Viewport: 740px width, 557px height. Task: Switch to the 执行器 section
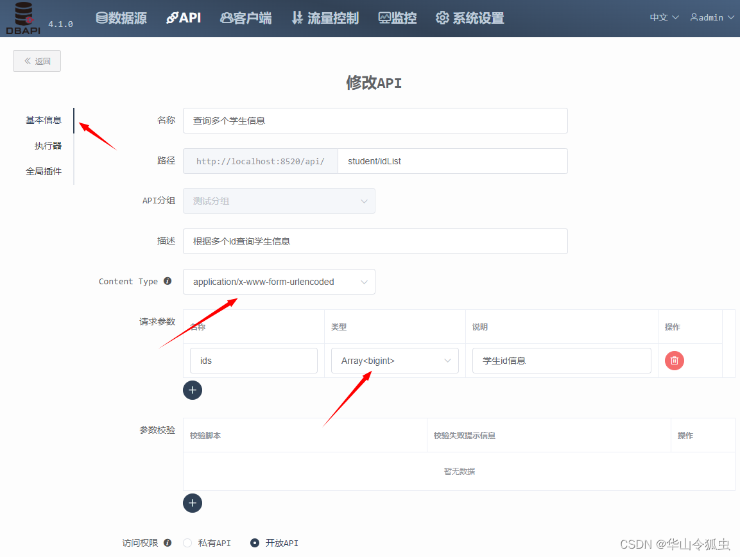[47, 146]
